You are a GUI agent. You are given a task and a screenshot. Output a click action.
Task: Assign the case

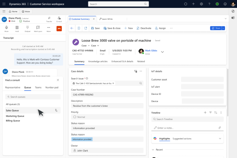point(161,28)
